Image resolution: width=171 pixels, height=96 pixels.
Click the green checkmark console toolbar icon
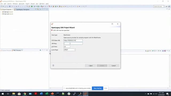153,51
